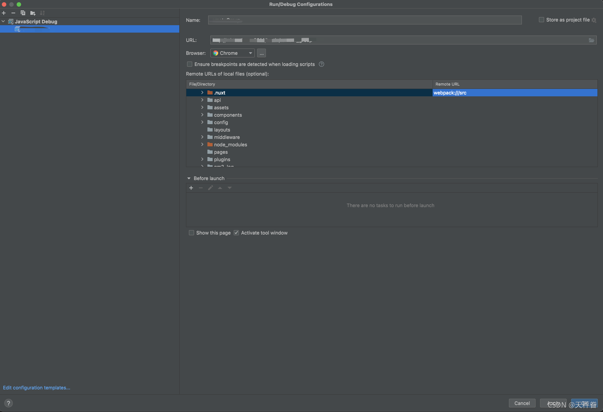Uncheck Activate tool window

(237, 233)
